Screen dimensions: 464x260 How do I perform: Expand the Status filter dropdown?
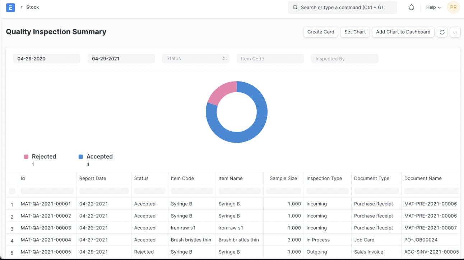pyautogui.click(x=195, y=59)
